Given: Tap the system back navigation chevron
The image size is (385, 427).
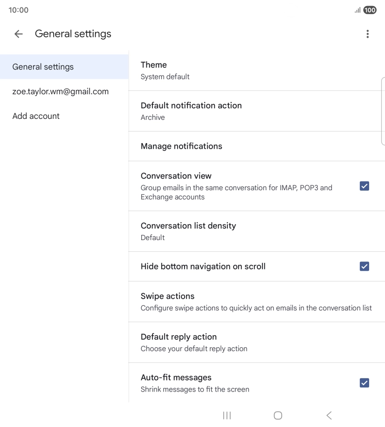Looking at the screenshot, I should coord(329,415).
